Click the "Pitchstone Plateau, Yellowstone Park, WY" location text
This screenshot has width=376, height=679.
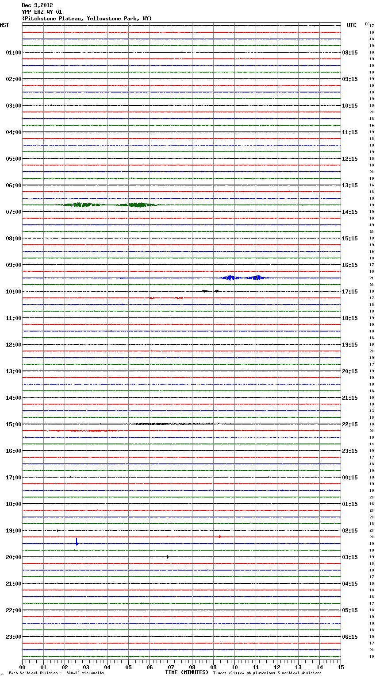[x=87, y=19]
